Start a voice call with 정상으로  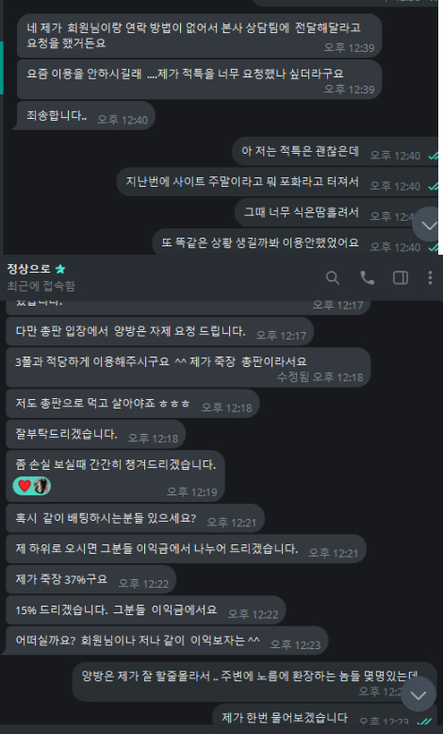[x=367, y=278]
